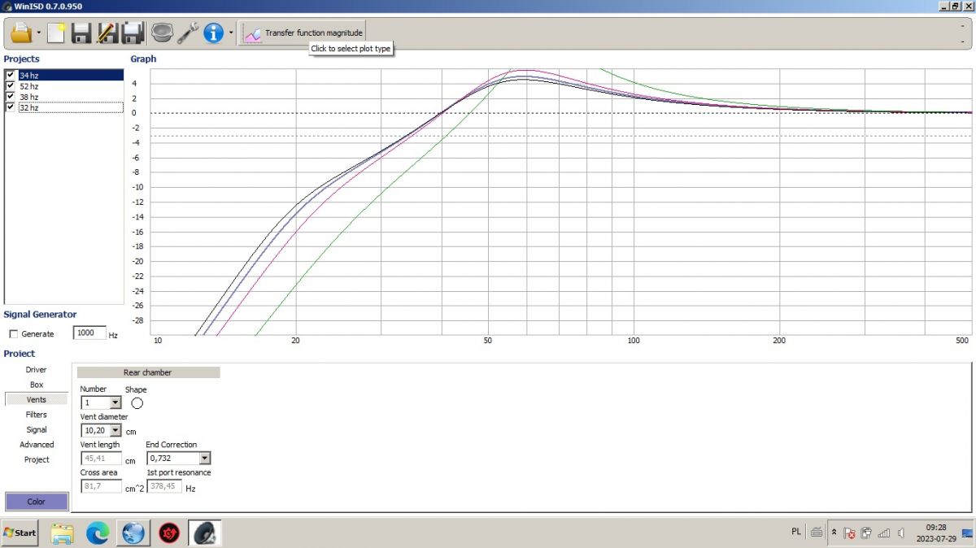Switch to the Driver tab
Image resolution: width=976 pixels, height=548 pixels.
(x=37, y=370)
